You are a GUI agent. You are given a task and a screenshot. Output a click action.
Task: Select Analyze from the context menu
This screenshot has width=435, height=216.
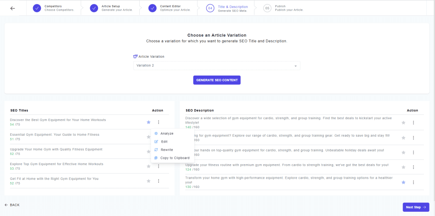167,134
